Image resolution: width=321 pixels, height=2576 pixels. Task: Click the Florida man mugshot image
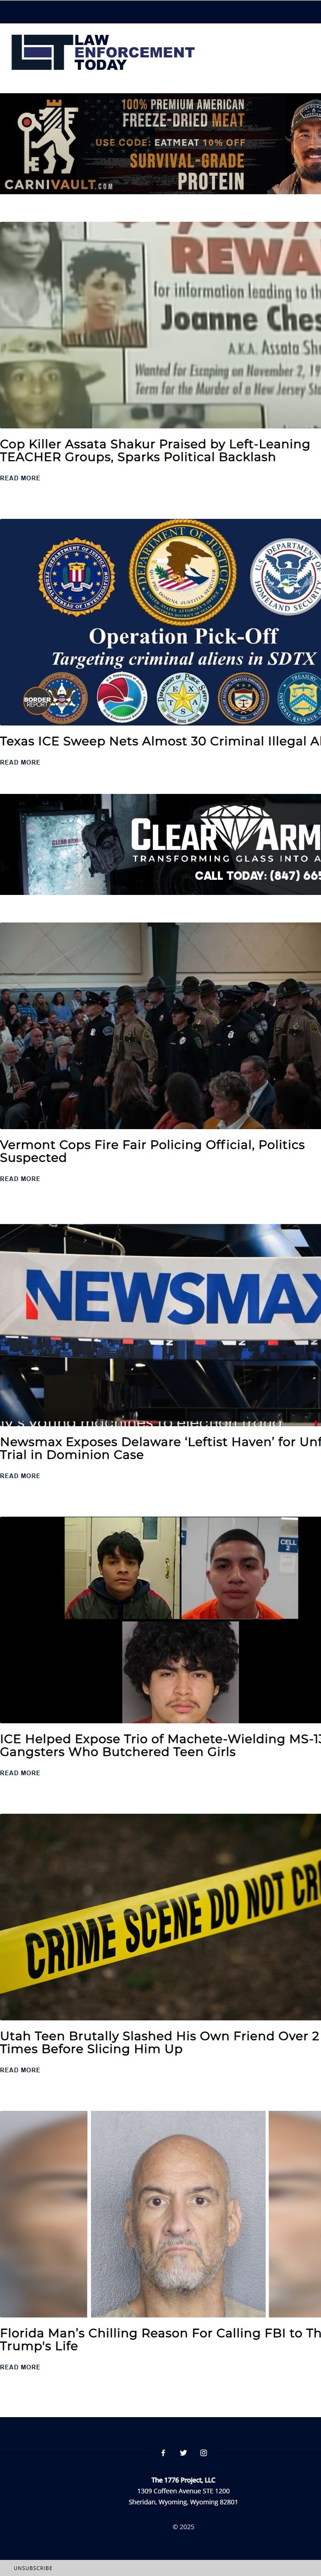pos(160,2214)
